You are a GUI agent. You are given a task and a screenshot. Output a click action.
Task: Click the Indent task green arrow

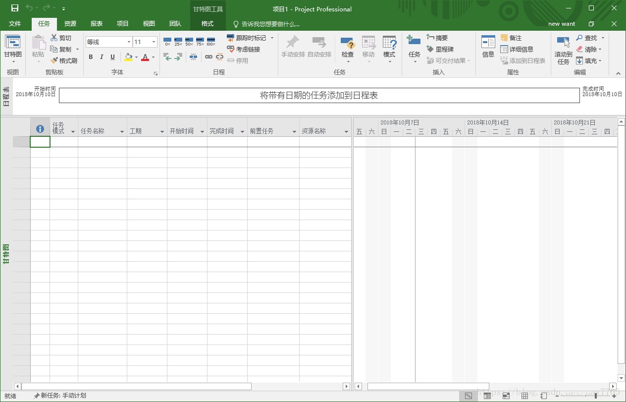click(x=179, y=57)
